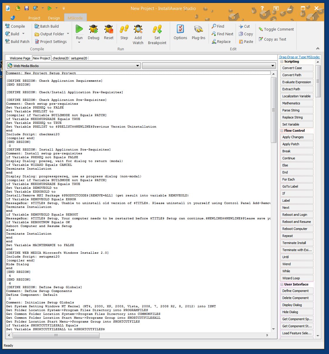The image size is (329, 354).
Task: Collapse the User Interface command group
Action: 282,284
